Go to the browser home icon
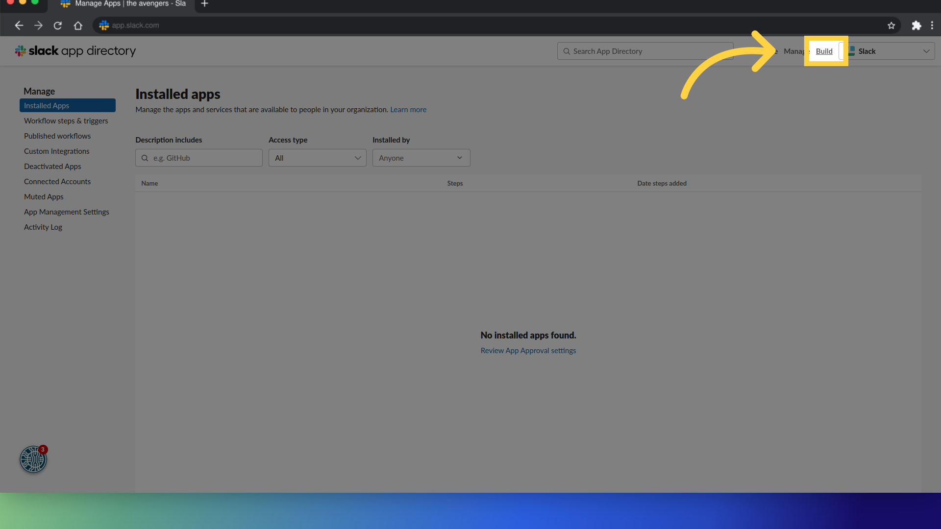Screen dimensions: 941x529 pyautogui.click(x=78, y=25)
